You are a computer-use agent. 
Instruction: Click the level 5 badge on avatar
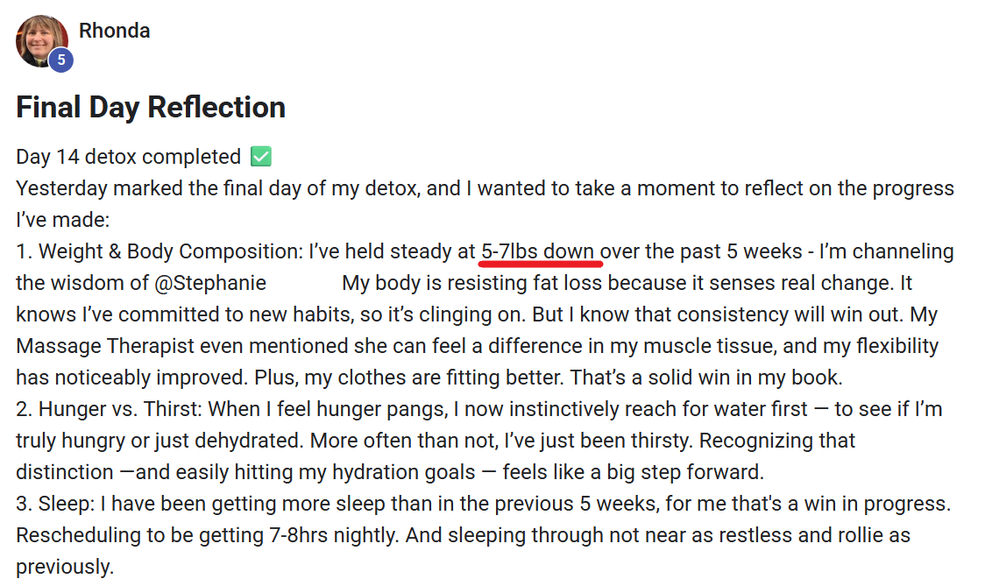pos(60,60)
